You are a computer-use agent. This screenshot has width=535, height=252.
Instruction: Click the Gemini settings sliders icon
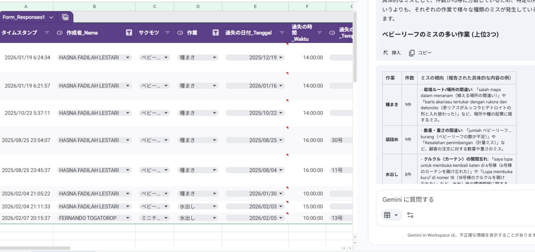click(x=410, y=215)
